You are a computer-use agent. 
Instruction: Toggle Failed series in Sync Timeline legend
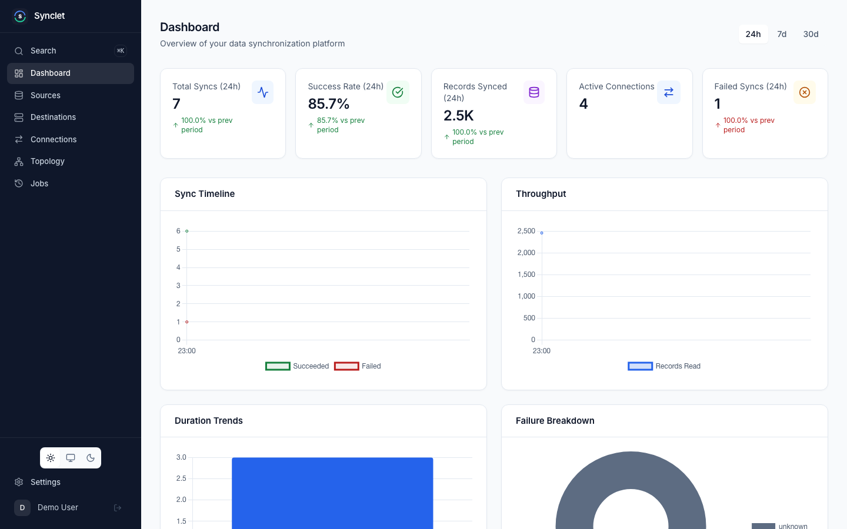click(358, 366)
